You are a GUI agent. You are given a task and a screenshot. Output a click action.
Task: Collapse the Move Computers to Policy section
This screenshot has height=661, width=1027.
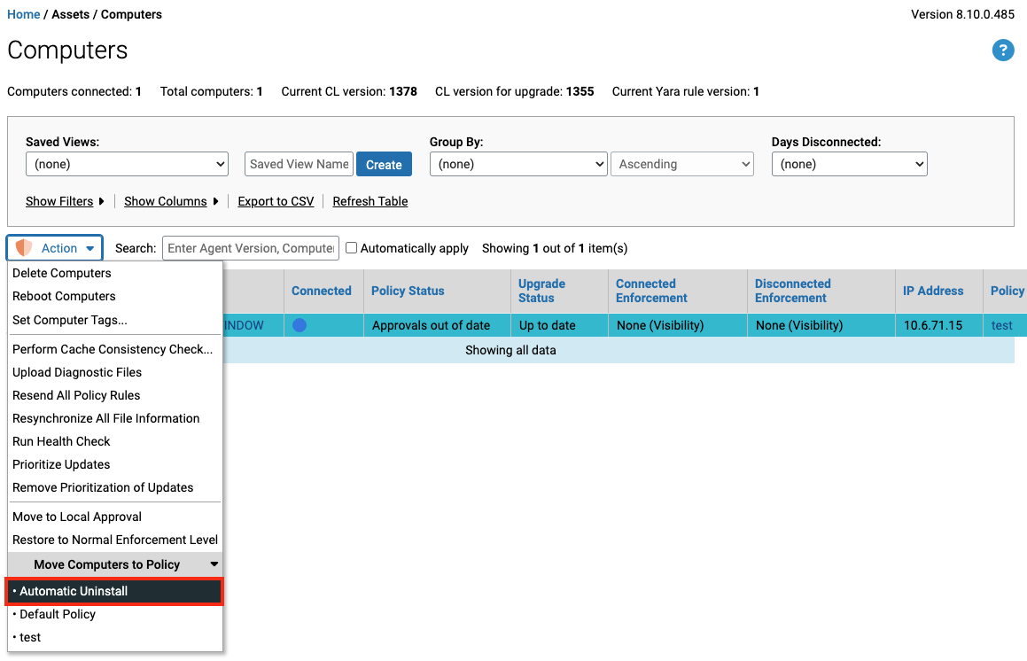(214, 564)
